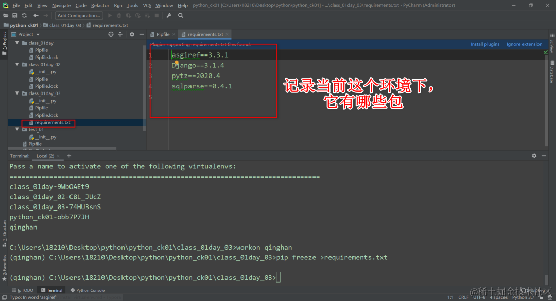Viewport: 556px width, 301px height.
Task: Click the Install plugins link
Action: [x=485, y=44]
